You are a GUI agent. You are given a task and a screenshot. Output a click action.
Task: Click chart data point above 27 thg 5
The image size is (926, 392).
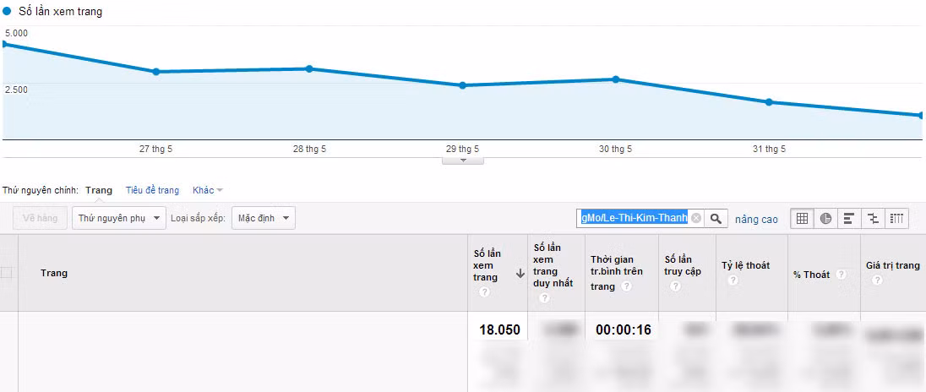point(156,72)
